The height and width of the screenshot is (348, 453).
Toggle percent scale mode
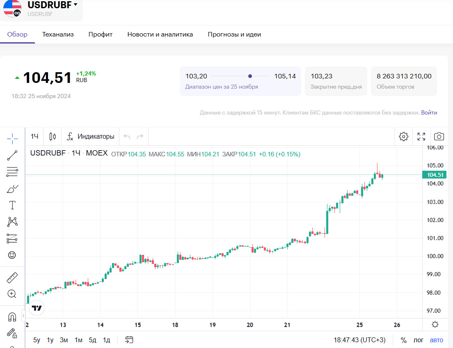404,340
